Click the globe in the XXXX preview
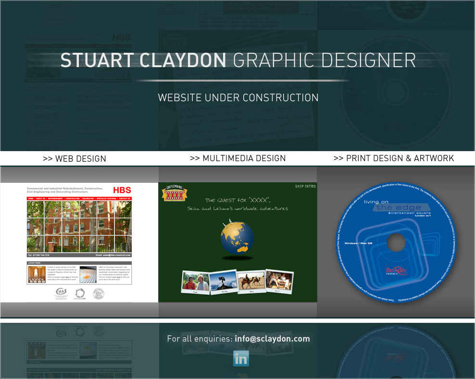The image size is (475, 379). [237, 237]
